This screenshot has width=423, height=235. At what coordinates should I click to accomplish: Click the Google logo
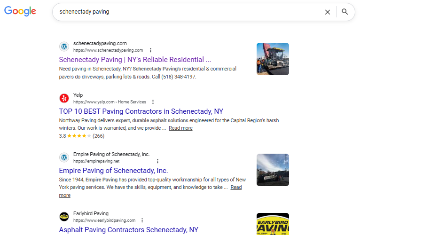coord(20,12)
